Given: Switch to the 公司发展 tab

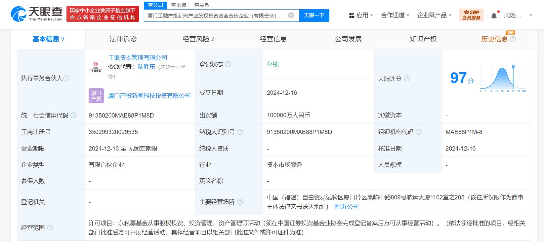Looking at the screenshot, I should click(x=348, y=39).
